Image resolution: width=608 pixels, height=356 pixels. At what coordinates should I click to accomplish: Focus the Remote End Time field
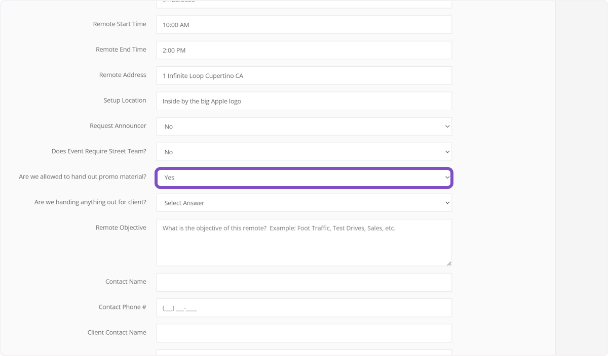pos(303,50)
